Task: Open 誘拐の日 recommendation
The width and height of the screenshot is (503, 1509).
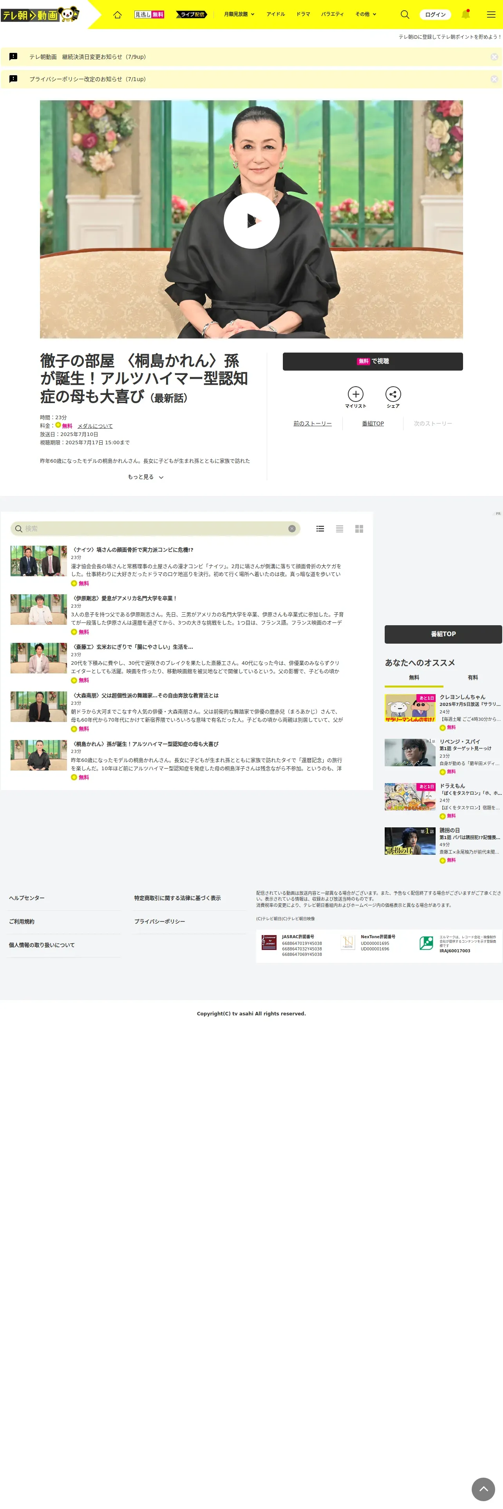Action: point(443,845)
